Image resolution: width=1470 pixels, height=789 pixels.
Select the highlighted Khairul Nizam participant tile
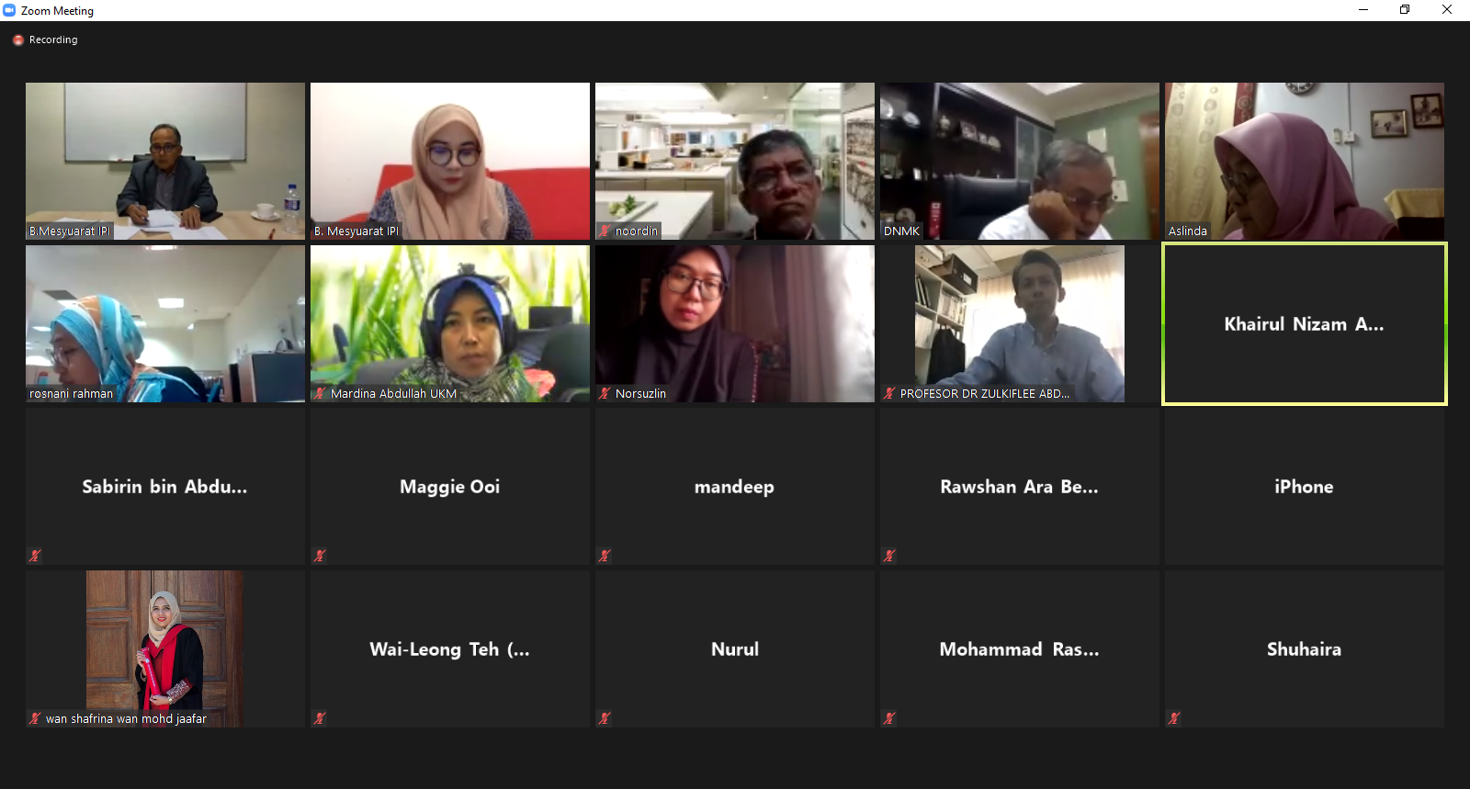(x=1305, y=324)
